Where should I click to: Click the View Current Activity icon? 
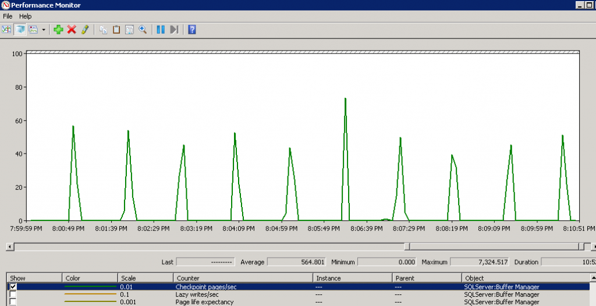click(6, 29)
